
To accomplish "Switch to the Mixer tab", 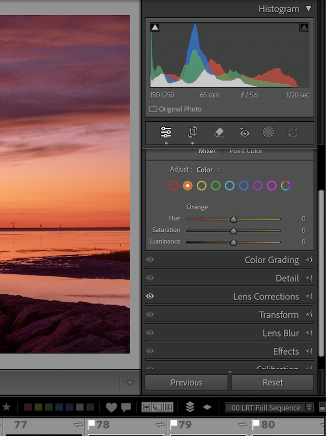I will pyautogui.click(x=207, y=151).
